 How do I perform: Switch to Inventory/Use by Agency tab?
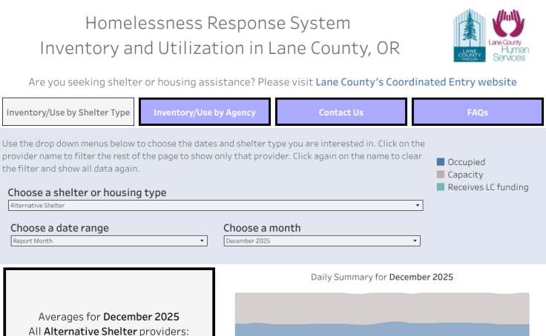pyautogui.click(x=205, y=112)
